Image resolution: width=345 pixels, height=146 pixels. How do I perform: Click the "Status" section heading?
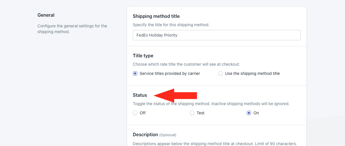click(140, 95)
